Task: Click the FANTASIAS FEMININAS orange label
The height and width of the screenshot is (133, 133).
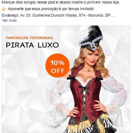Action: point(30,38)
